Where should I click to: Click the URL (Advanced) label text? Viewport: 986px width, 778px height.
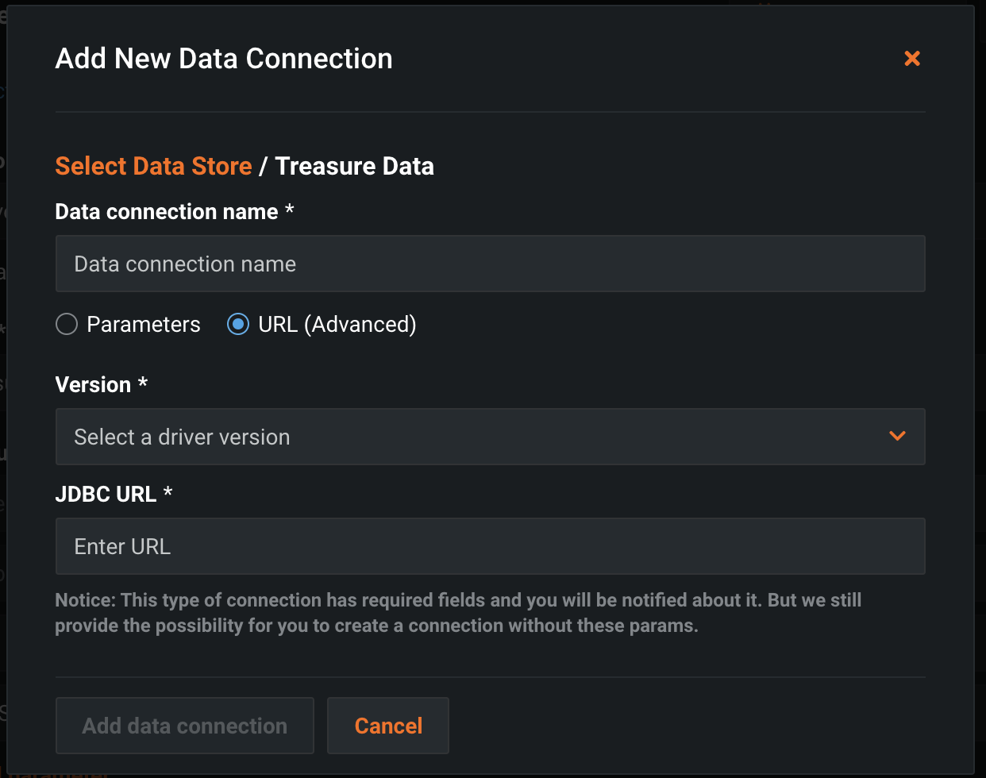(x=337, y=324)
